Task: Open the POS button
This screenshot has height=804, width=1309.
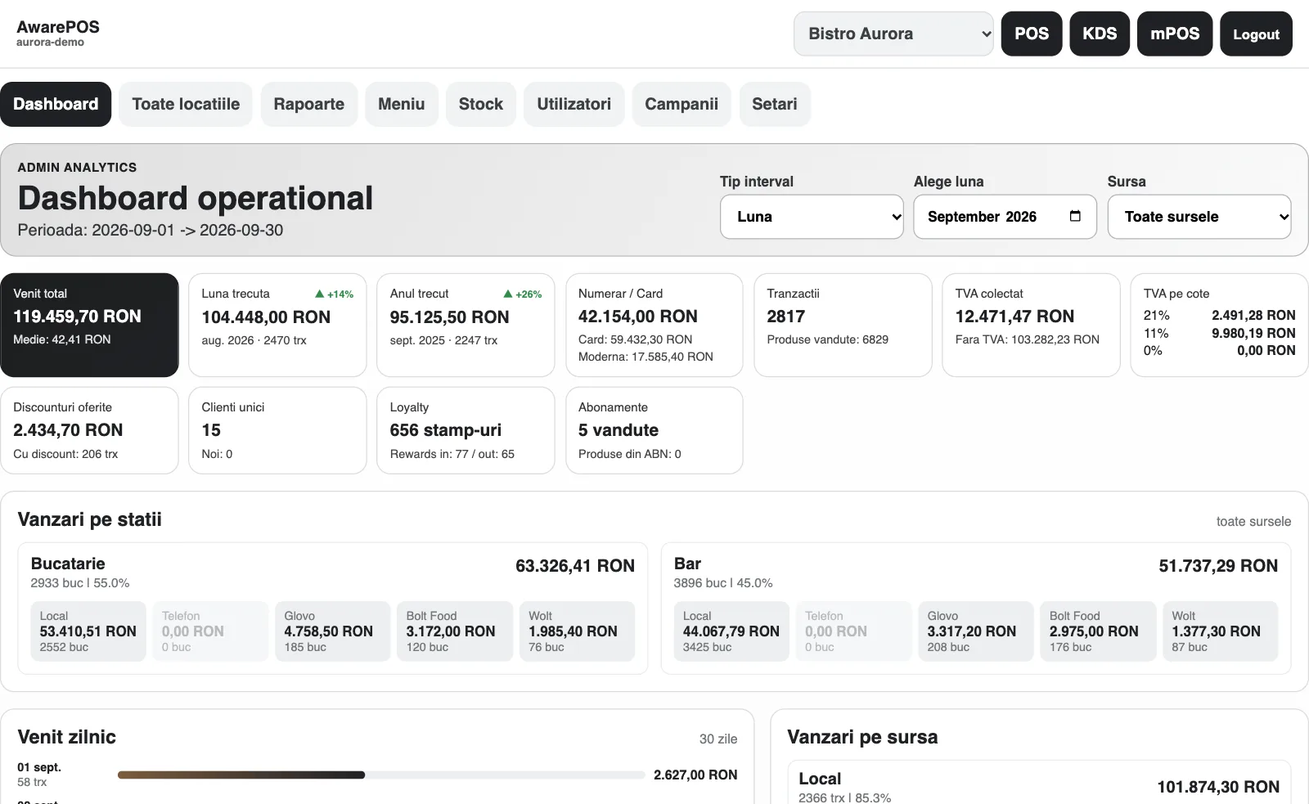Action: click(1032, 34)
